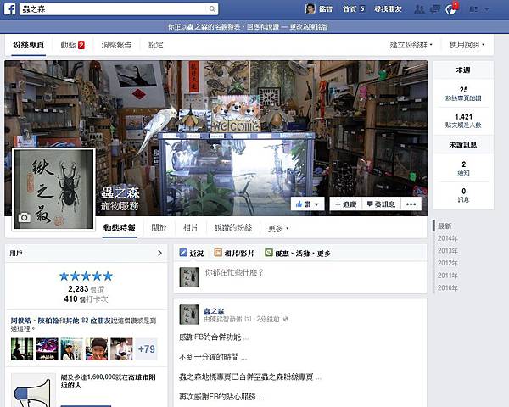Click the thumbs-up like button on cover
The image size is (509, 407).
click(x=307, y=204)
